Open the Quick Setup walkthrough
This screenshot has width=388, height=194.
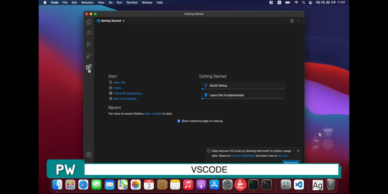pos(243,85)
